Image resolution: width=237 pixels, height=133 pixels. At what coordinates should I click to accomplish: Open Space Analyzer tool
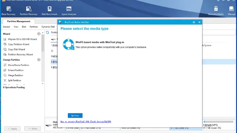pyautogui.click(x=69, y=11)
